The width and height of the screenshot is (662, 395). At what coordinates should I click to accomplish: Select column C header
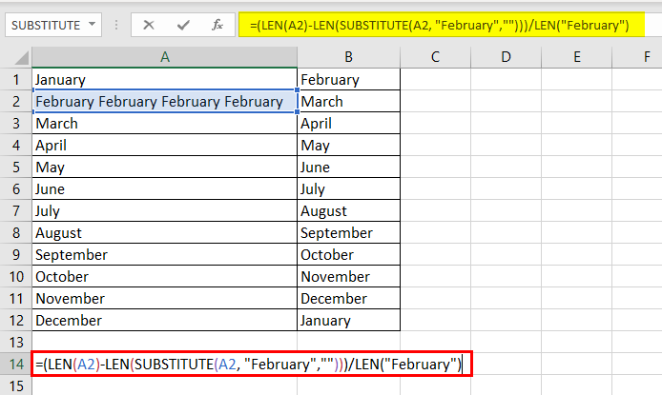(x=435, y=57)
